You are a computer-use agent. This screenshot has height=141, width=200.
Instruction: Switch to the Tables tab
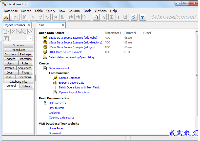26,86
